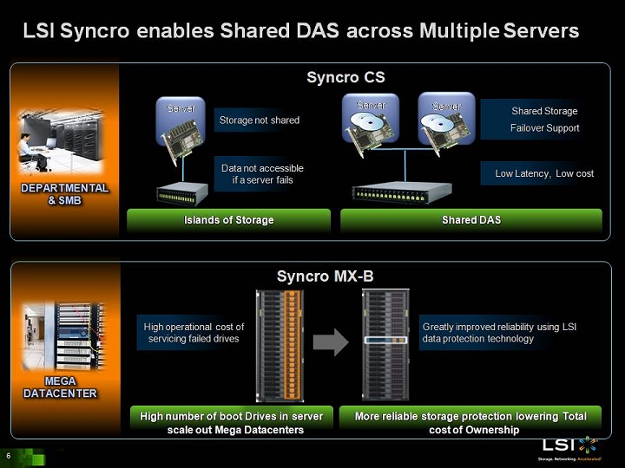Click the slide number 6

point(9,456)
